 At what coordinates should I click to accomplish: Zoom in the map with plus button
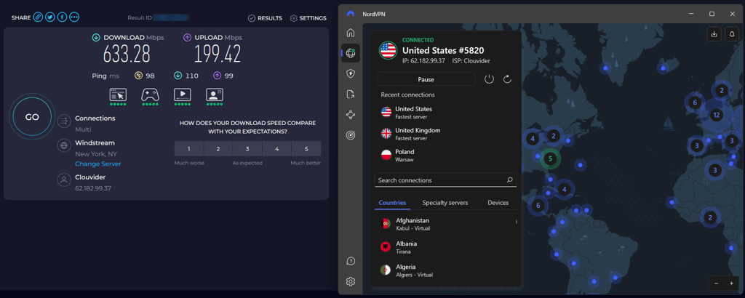(731, 283)
